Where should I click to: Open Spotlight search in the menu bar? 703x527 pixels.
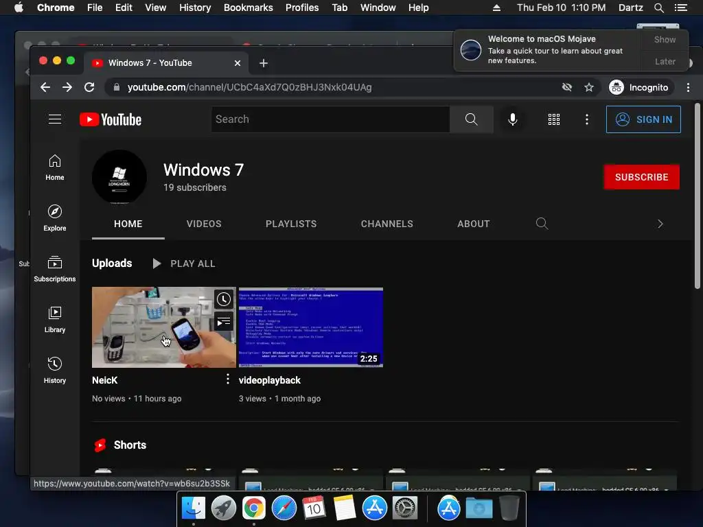click(x=658, y=8)
